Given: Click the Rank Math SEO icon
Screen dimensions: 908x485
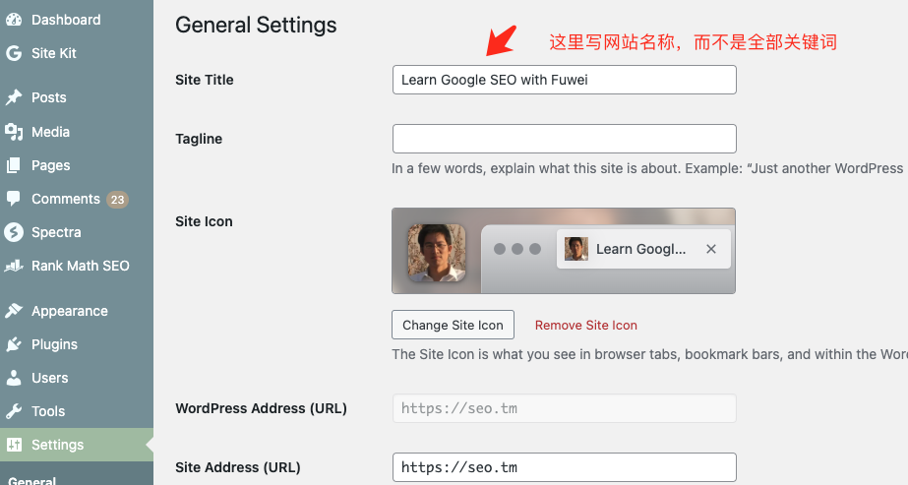Looking at the screenshot, I should tap(14, 266).
